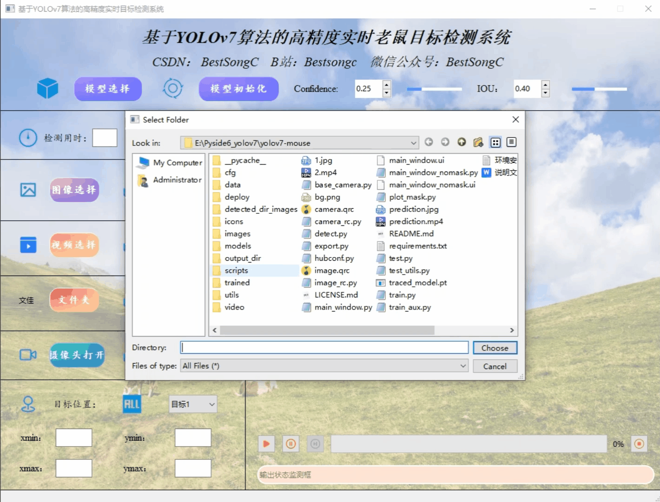This screenshot has width=660, height=502.
Task: Select the __pycache__ folder
Action: click(x=239, y=160)
